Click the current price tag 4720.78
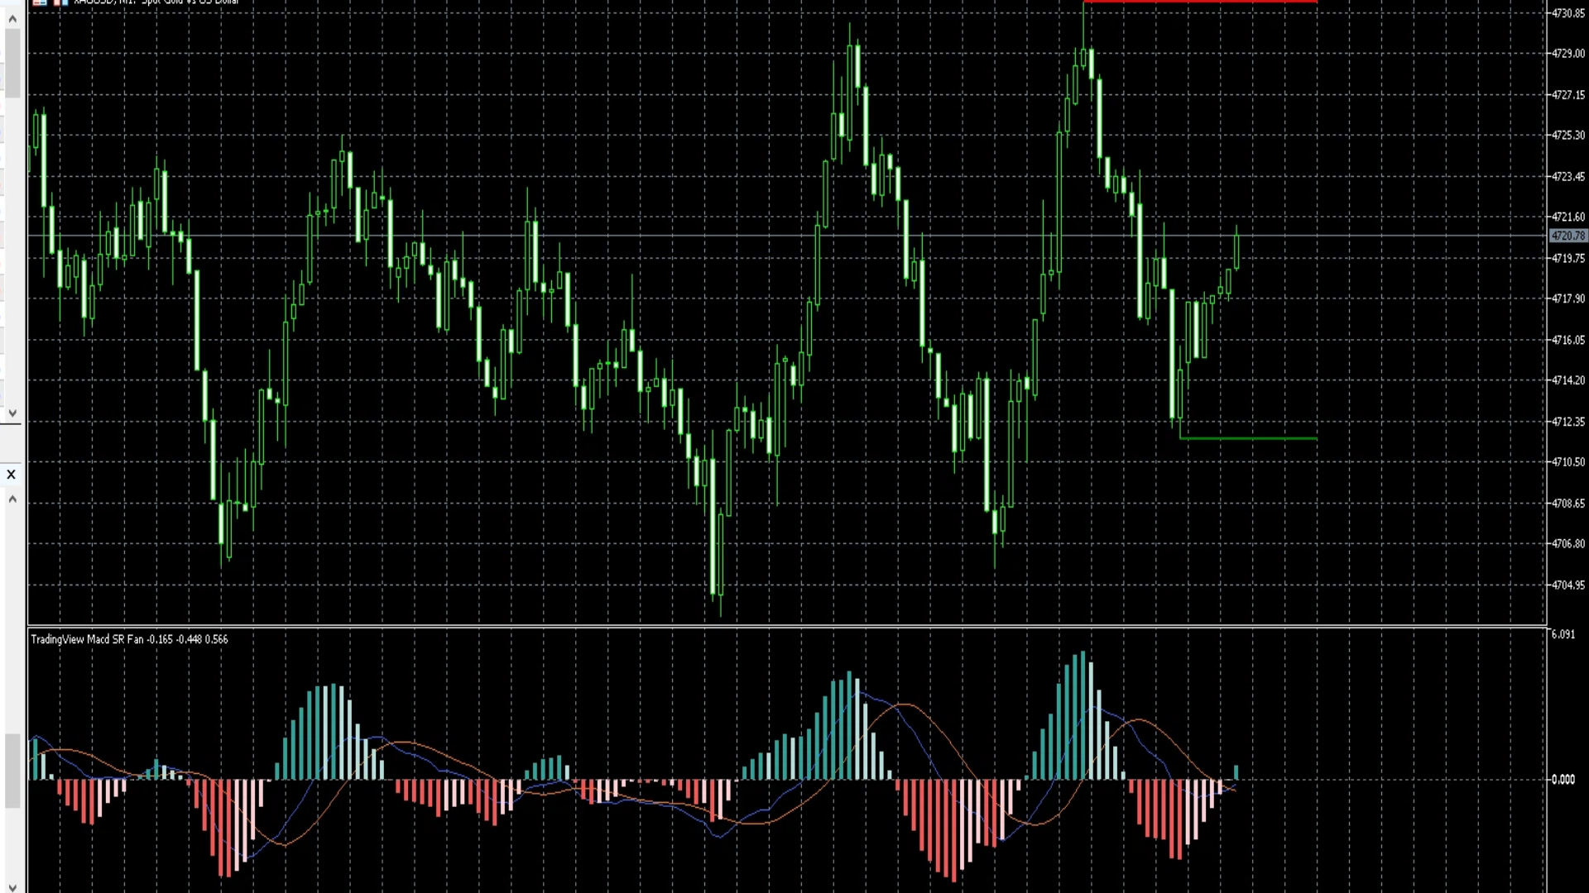 1567,236
